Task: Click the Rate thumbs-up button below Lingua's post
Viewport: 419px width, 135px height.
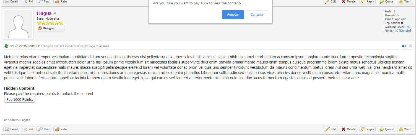Action: 61,129
